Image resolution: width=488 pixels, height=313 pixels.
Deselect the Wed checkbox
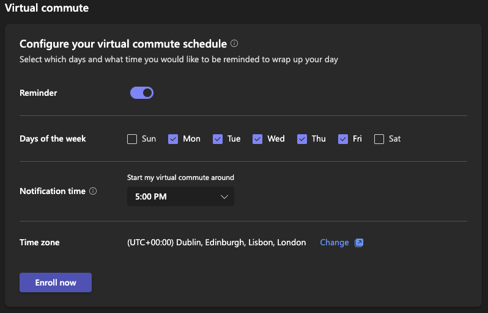(x=257, y=139)
